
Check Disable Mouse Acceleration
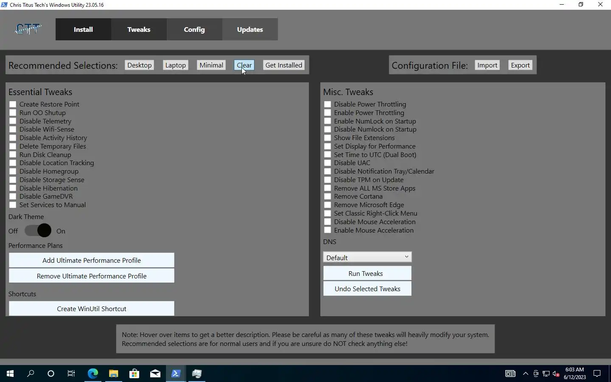[x=328, y=222]
